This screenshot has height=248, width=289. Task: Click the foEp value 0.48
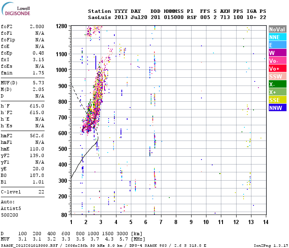(x=38, y=53)
